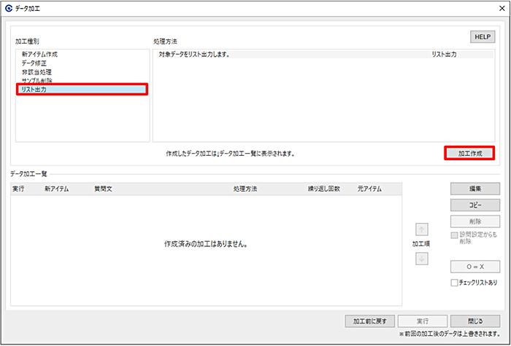Select the highlighted リスト出力 list entry
The image size is (511, 346).
tap(82, 90)
